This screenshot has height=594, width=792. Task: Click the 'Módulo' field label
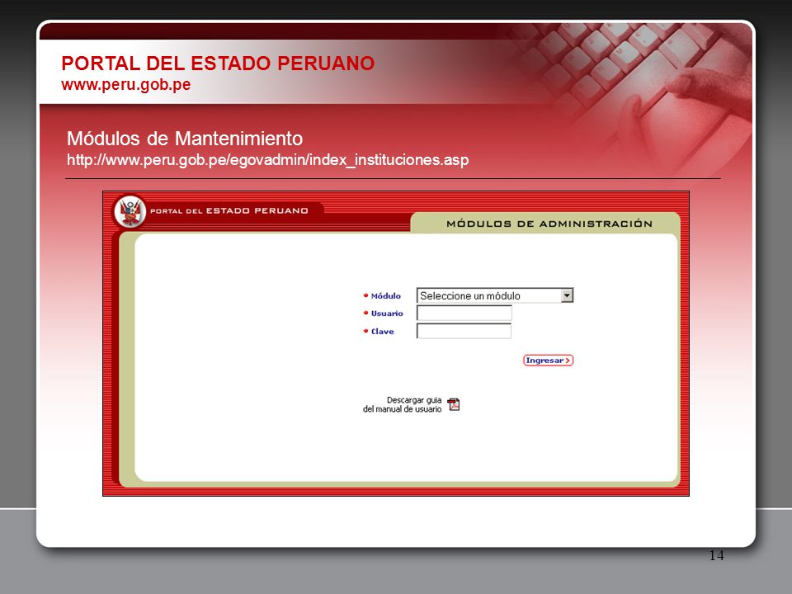[x=386, y=296]
